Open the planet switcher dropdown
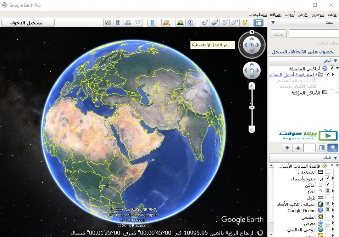 click(x=166, y=23)
